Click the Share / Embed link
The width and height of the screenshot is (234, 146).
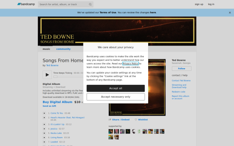121,120
